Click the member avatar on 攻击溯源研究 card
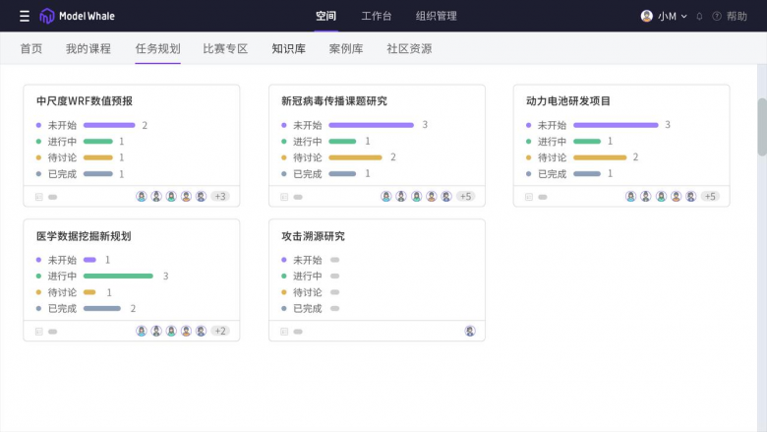The width and height of the screenshot is (767, 432). pos(470,332)
